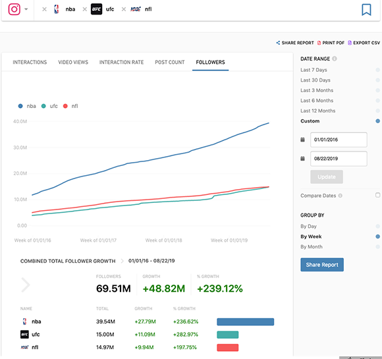The image size is (382, 359).
Task: Click the combined followers 69.51M figure
Action: (113, 289)
